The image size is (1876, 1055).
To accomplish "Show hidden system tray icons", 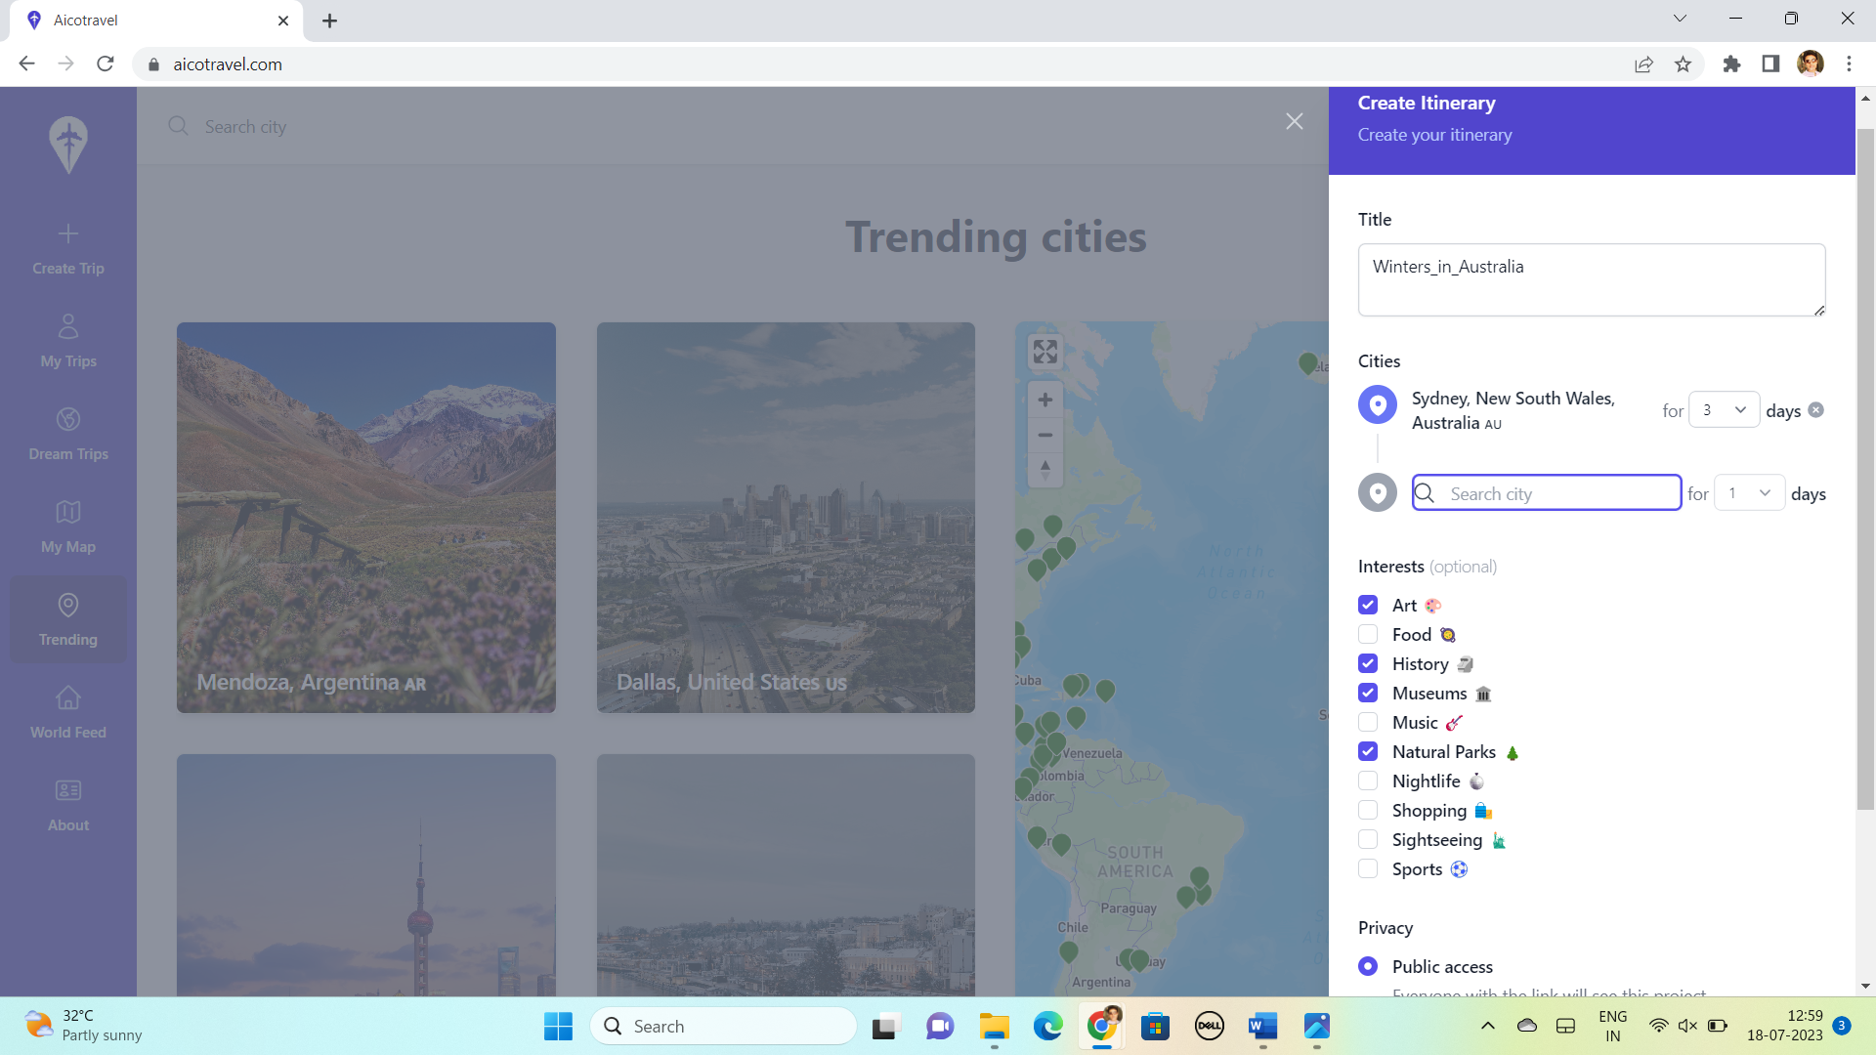I will pos(1487,1026).
